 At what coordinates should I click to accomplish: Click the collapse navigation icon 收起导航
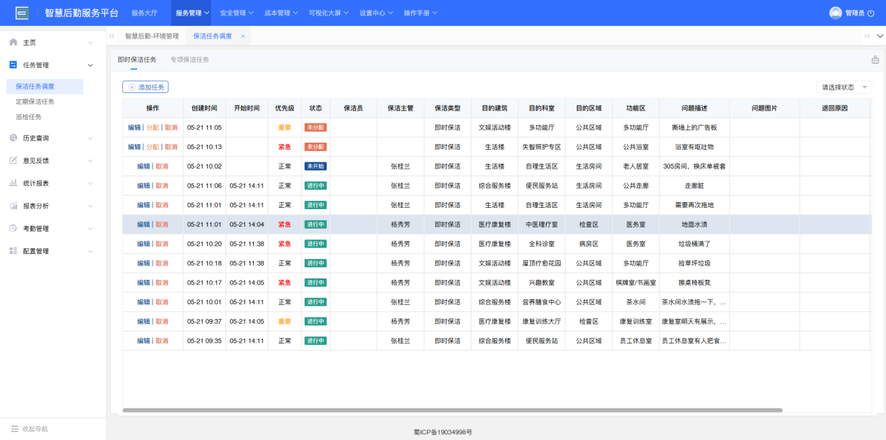(x=15, y=429)
